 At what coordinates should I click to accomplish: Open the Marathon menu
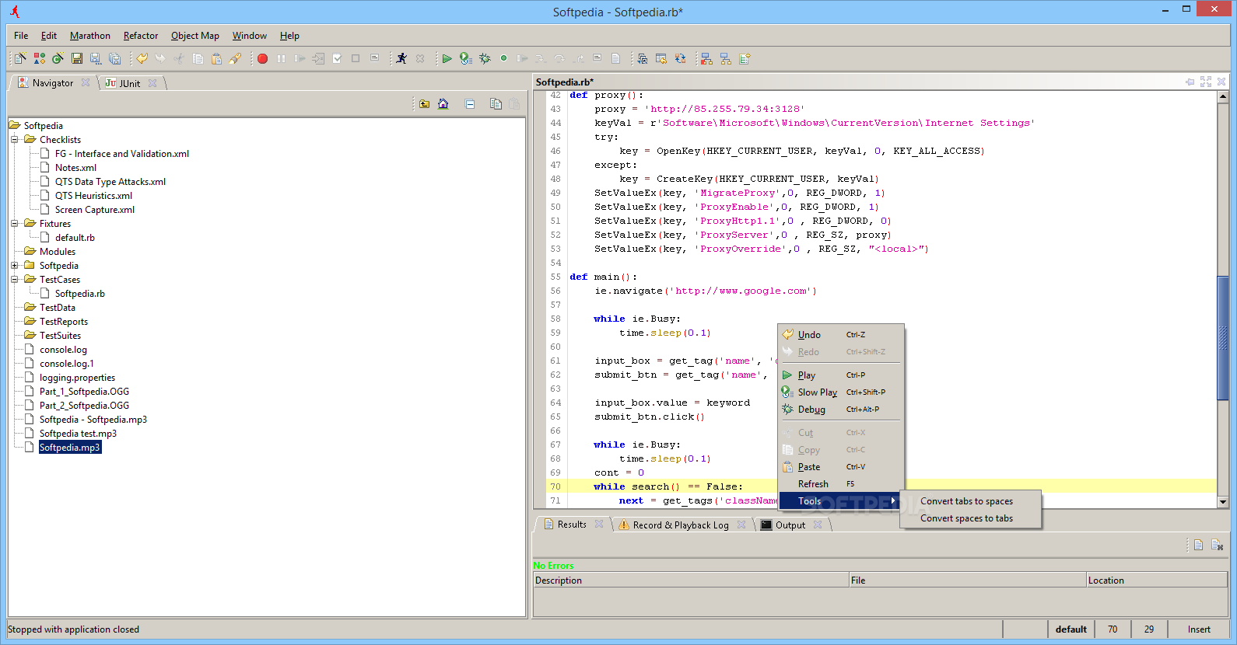click(90, 36)
